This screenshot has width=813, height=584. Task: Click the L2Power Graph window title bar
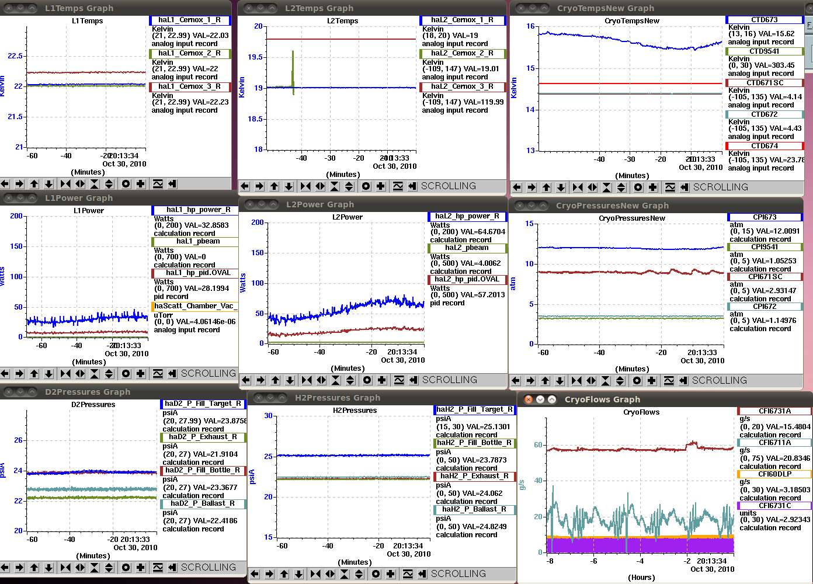(374, 204)
